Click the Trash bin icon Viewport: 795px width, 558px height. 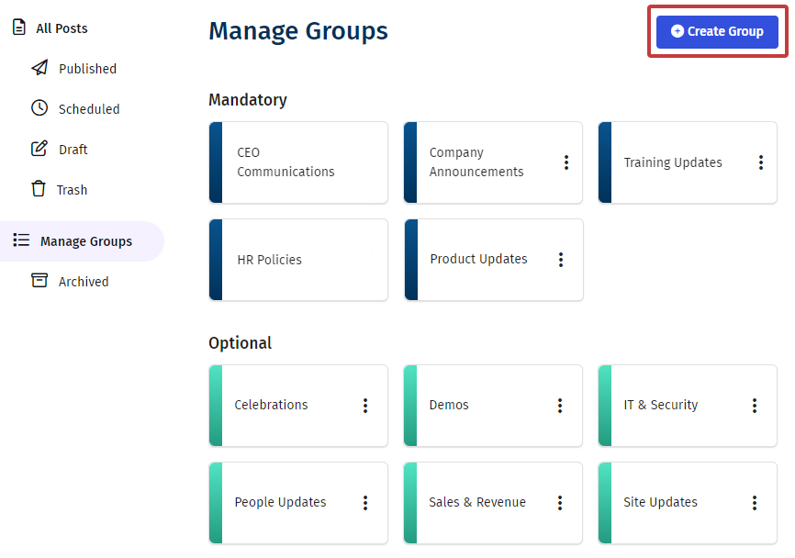pos(39,189)
